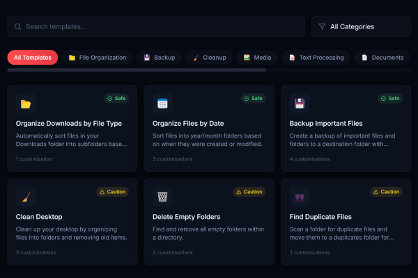Click the '1 customization' text
This screenshot has height=278, width=418.
[34, 159]
